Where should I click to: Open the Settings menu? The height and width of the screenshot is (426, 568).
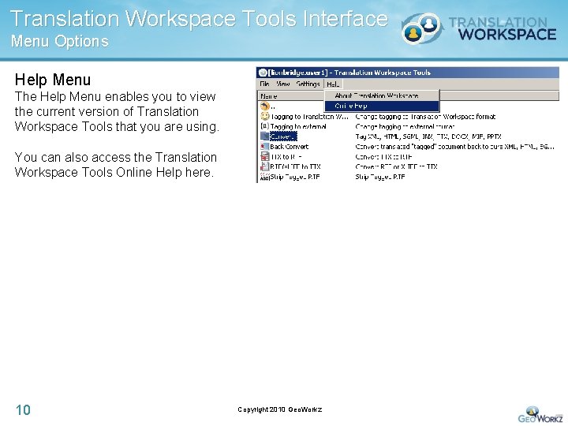click(x=308, y=84)
